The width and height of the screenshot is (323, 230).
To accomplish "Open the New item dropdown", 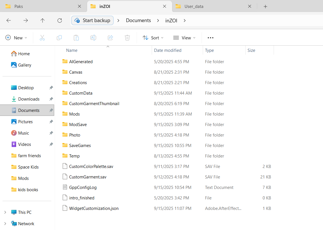I will coord(16,38).
